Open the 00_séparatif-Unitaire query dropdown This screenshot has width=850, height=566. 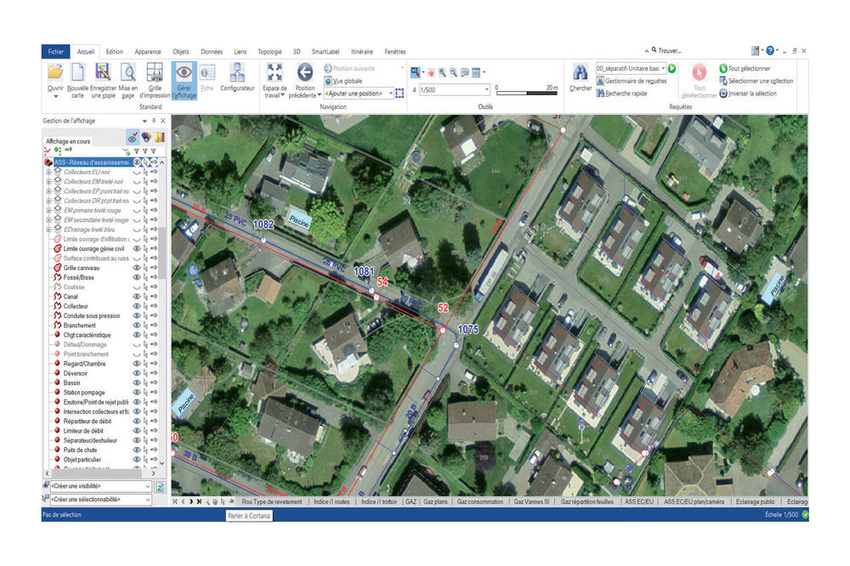click(664, 68)
